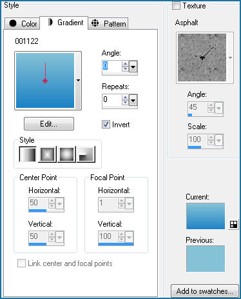241x299 pixels.
Task: Decrease the Repeats value with down arrow
Action: click(125, 103)
